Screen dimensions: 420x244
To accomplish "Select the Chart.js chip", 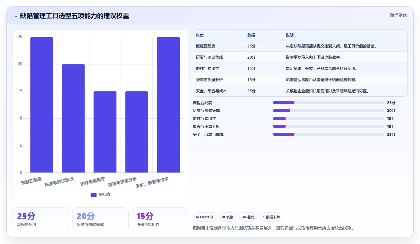I will (205, 217).
